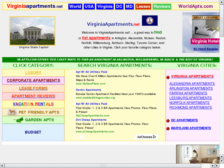Screen dimensions: 224x168
Task: Open the USA nav button
Action: [89, 6]
